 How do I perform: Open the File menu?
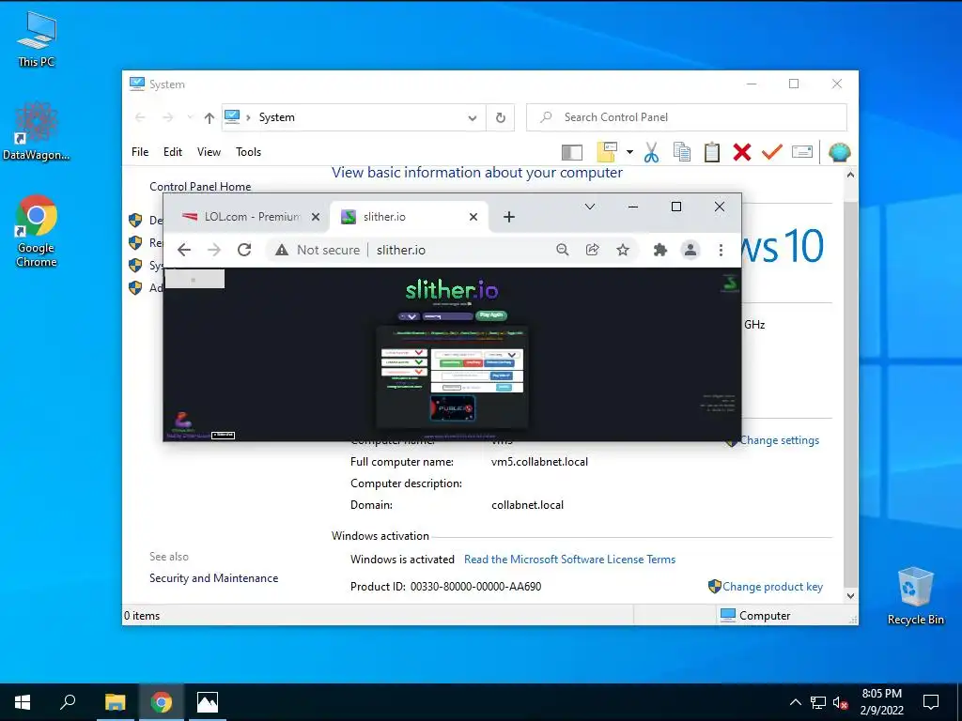[140, 152]
